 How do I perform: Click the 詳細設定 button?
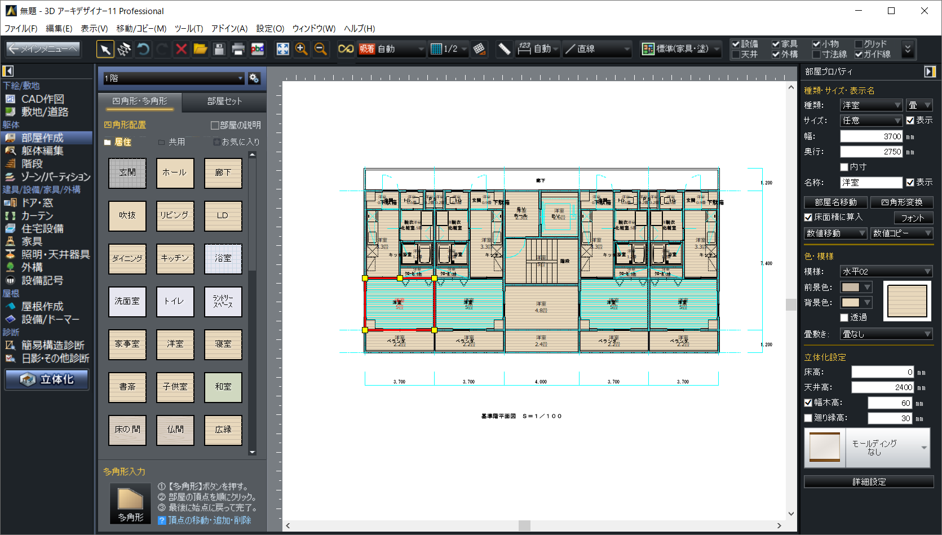[869, 482]
